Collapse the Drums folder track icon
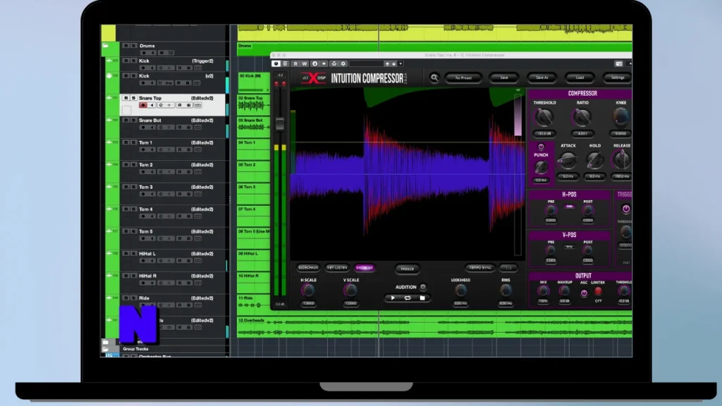This screenshot has height=406, width=722. coord(106,46)
